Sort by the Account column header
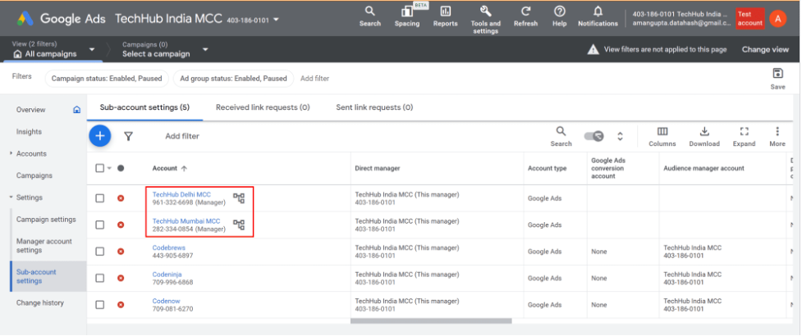The height and width of the screenshot is (336, 802). [x=170, y=168]
